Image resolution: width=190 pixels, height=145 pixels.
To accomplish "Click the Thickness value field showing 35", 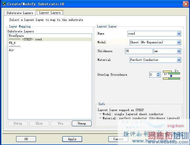I will [139, 51].
